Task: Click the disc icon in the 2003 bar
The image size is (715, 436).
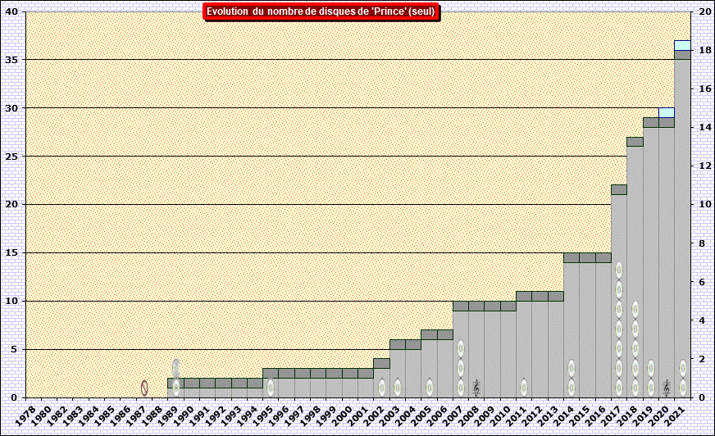Action: coord(398,388)
